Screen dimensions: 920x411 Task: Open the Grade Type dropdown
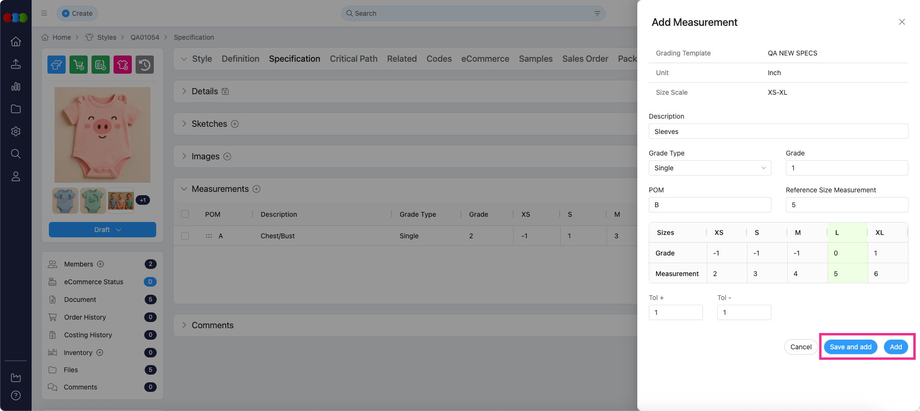click(710, 168)
